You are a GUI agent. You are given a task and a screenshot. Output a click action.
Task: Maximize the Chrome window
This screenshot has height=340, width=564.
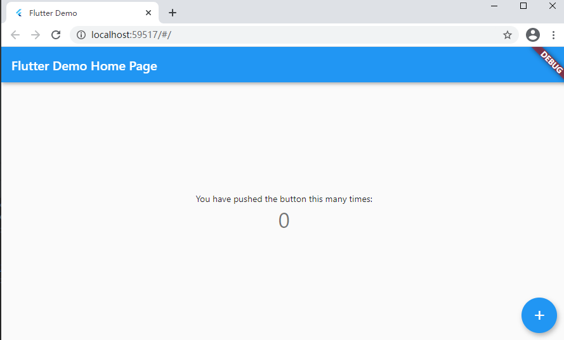coord(523,6)
